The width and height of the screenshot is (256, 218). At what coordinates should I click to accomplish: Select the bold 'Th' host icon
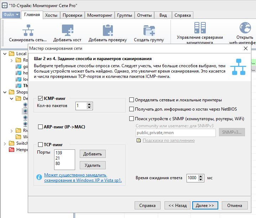pyautogui.click(x=19, y=86)
